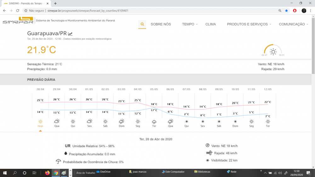
Task: Click the zoom magnifier in address bar
Action: click(x=280, y=10)
